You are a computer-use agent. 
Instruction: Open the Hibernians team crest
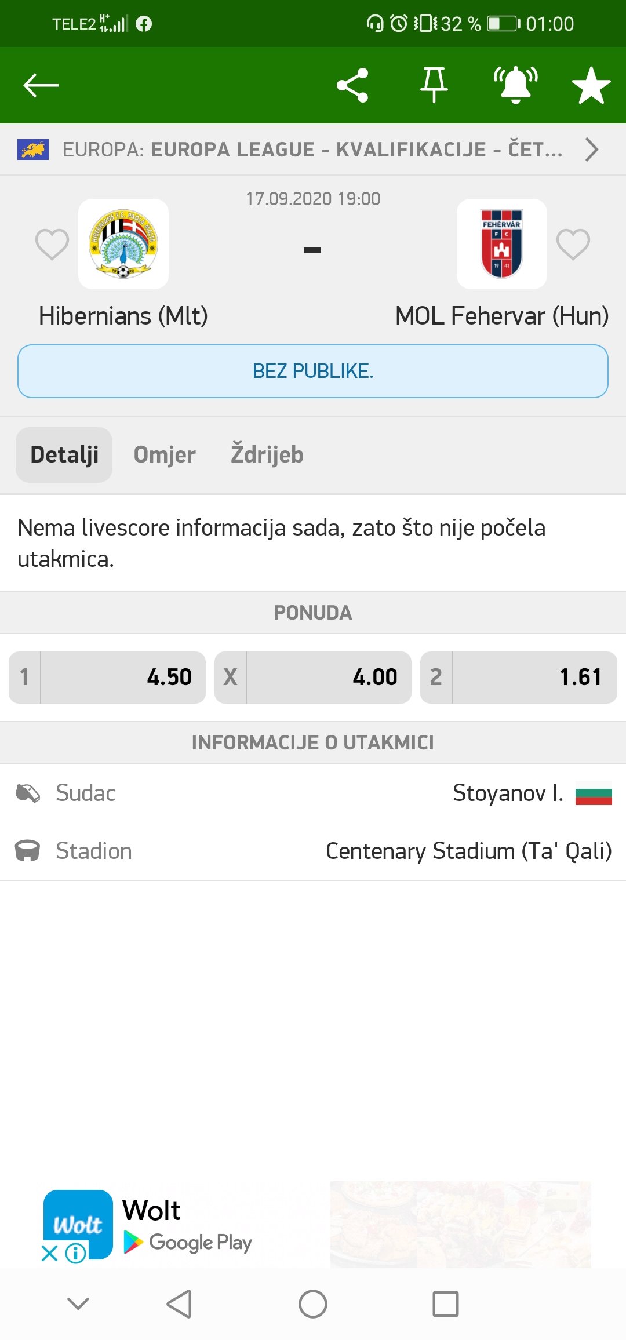click(123, 244)
